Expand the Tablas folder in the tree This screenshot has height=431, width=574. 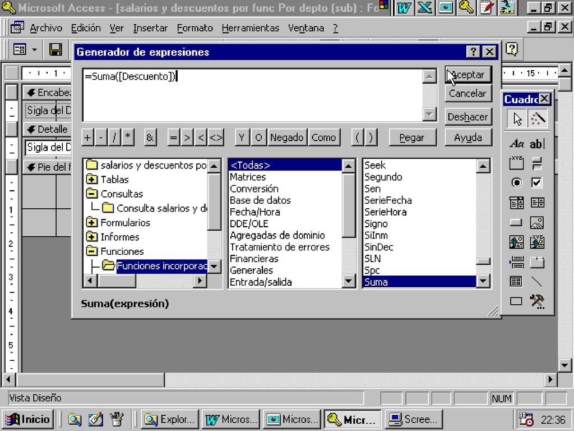tap(91, 180)
